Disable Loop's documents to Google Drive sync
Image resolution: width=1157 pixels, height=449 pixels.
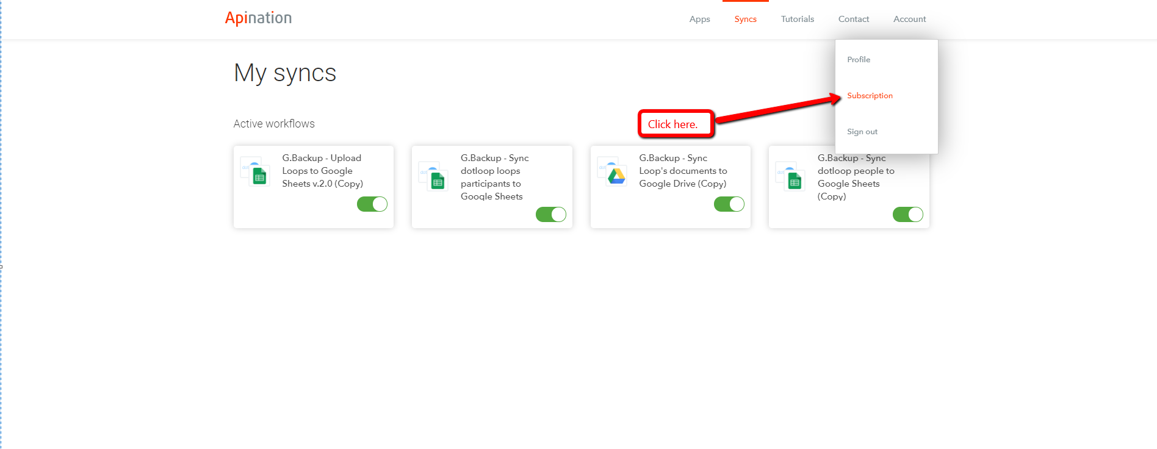[x=729, y=204]
